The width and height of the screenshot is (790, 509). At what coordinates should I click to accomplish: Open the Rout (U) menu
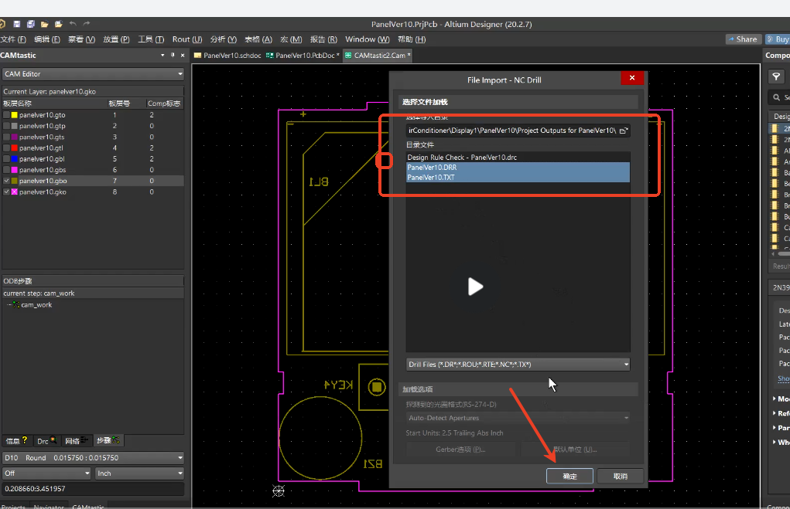click(x=187, y=39)
